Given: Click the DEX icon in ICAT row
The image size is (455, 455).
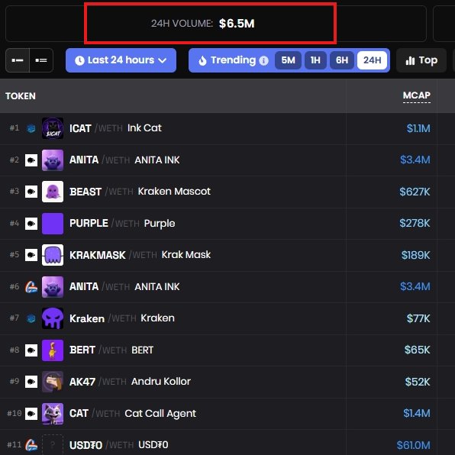Looking at the screenshot, I should (x=31, y=128).
